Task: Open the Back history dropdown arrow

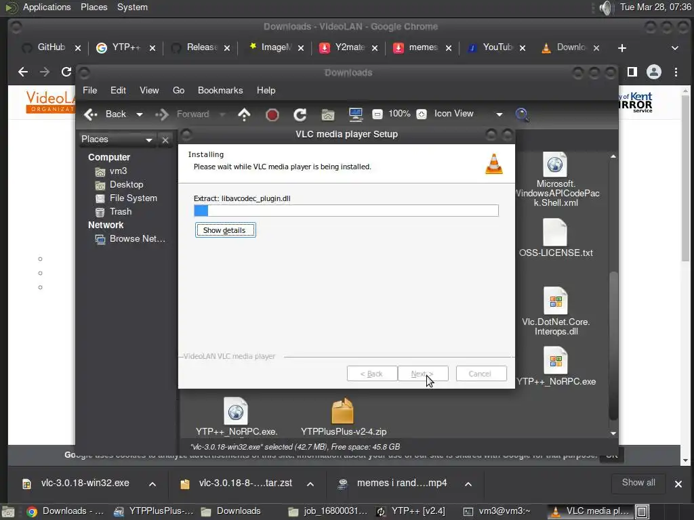Action: point(140,114)
